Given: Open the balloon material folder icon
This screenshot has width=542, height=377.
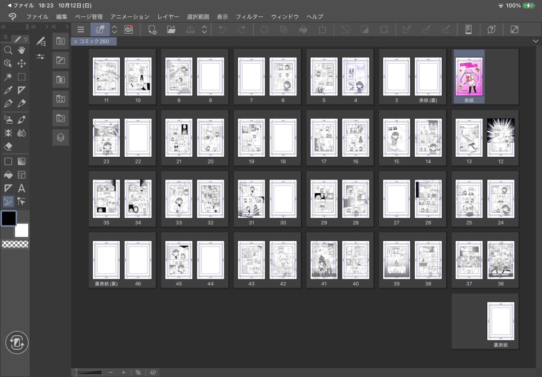Looking at the screenshot, I should (61, 118).
